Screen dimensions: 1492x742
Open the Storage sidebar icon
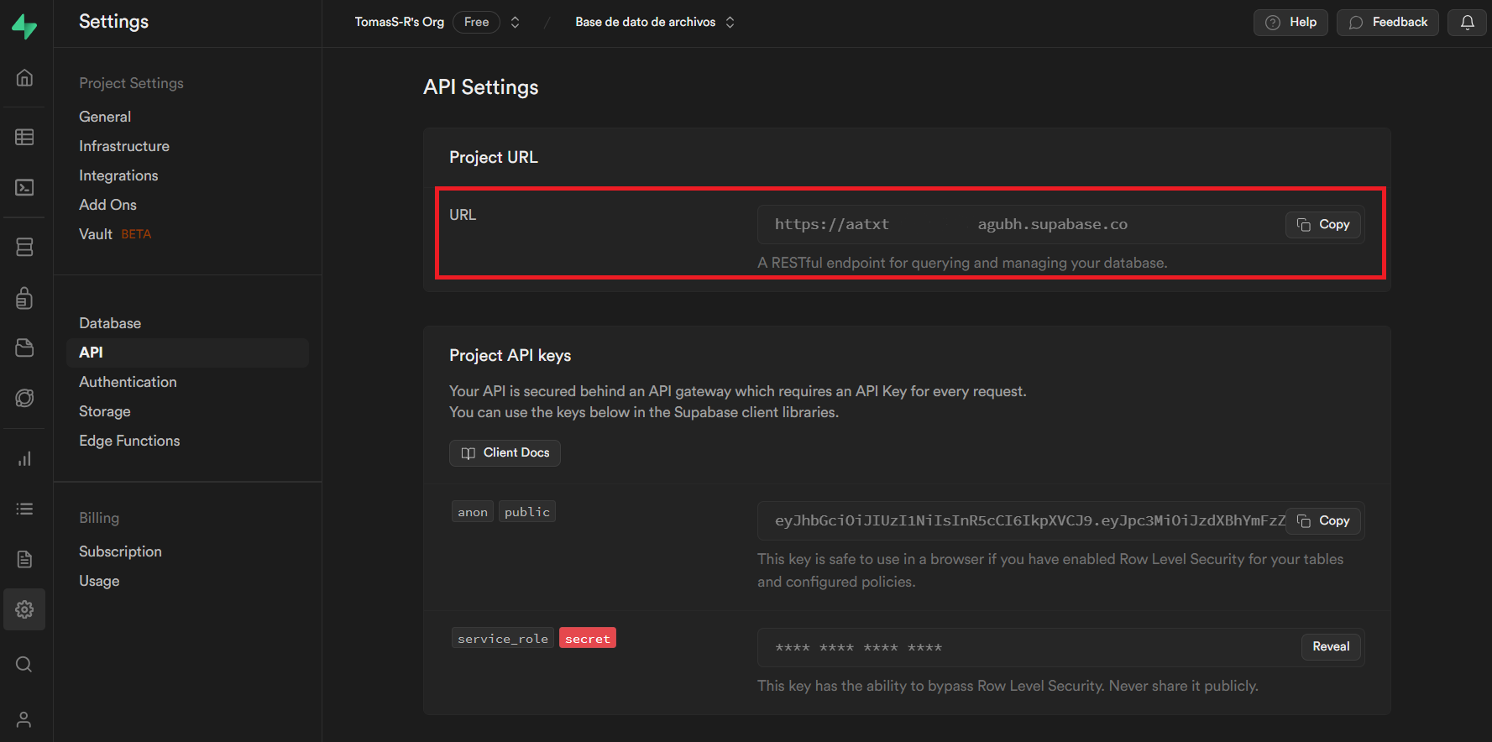(x=24, y=347)
